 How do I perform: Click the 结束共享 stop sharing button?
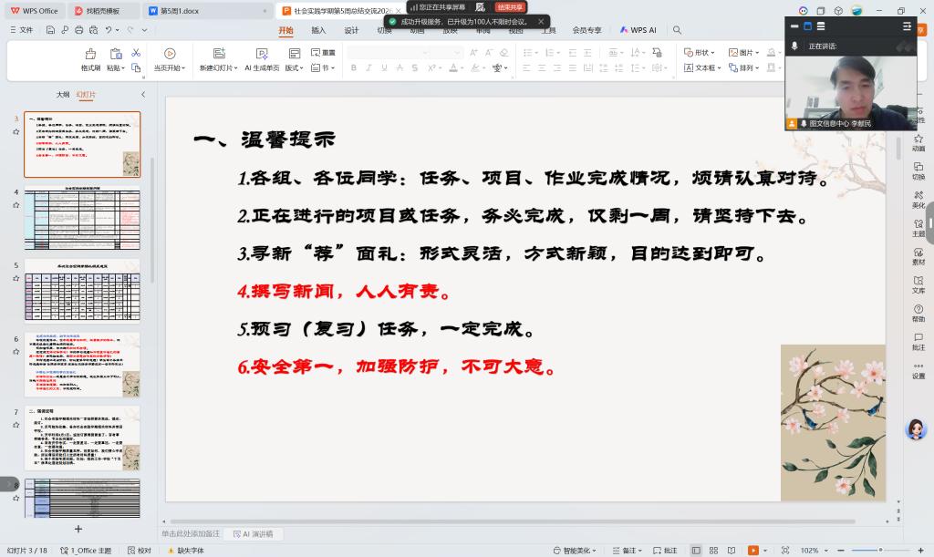coord(511,7)
